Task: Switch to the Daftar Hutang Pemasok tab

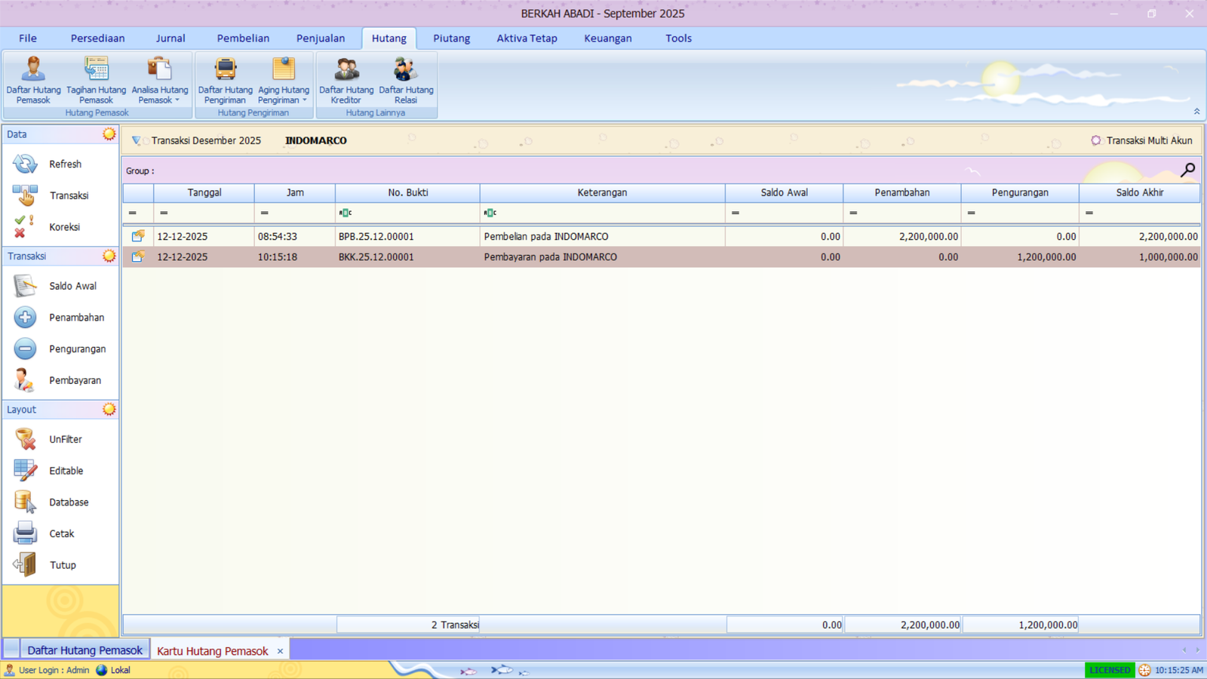Action: click(83, 650)
